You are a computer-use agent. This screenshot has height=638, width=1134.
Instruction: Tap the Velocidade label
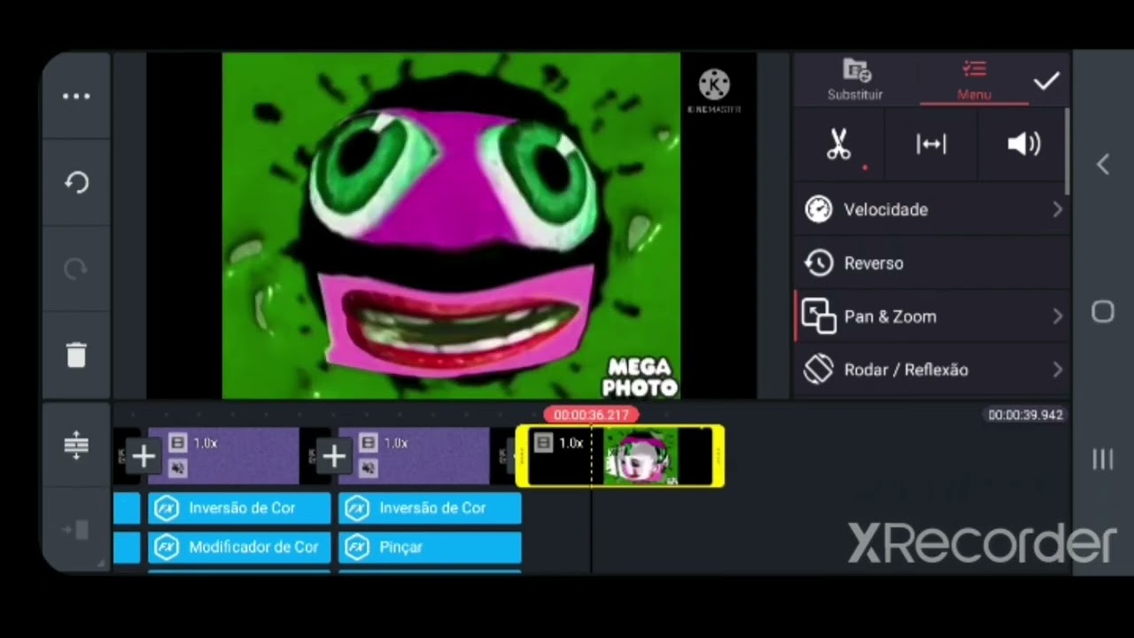886,210
